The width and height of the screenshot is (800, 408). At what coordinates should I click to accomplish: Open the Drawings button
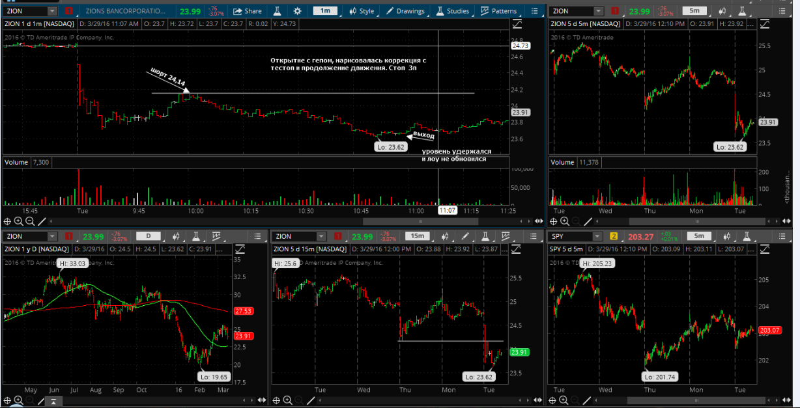pos(405,11)
